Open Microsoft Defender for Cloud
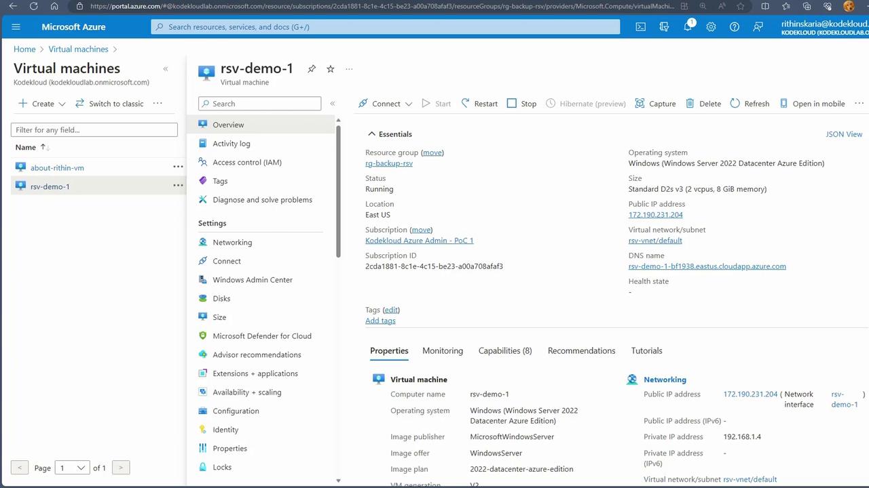The image size is (869, 488). 261,335
